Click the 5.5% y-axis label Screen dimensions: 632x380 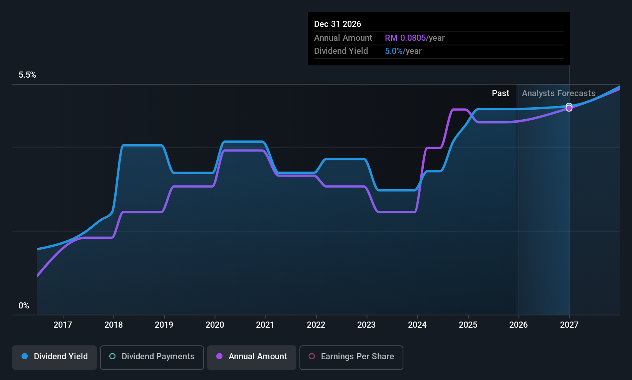click(x=27, y=75)
